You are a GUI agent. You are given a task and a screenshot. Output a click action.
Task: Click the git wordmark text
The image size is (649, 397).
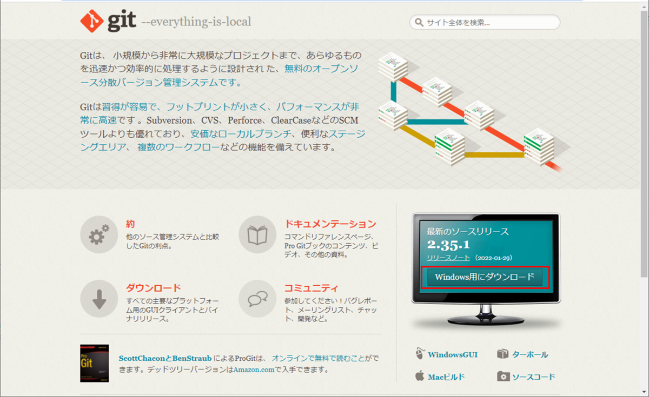[x=121, y=21]
